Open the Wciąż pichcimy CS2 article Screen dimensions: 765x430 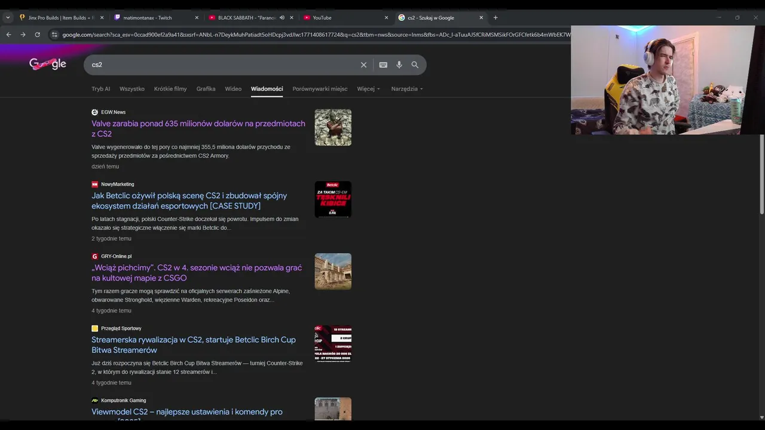pos(197,273)
